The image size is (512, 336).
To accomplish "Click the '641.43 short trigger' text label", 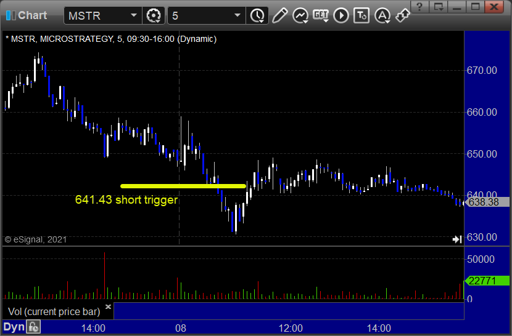I will point(126,199).
